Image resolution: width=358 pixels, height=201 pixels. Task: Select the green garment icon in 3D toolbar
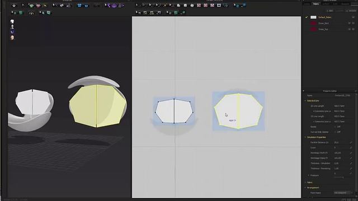(x=32, y=6)
